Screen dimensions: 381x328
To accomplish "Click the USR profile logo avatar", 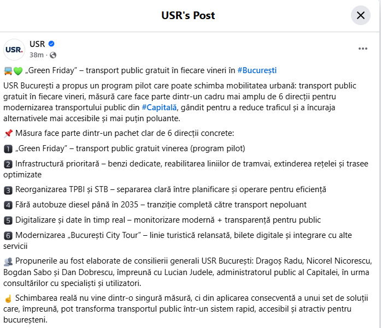I will point(14,49).
